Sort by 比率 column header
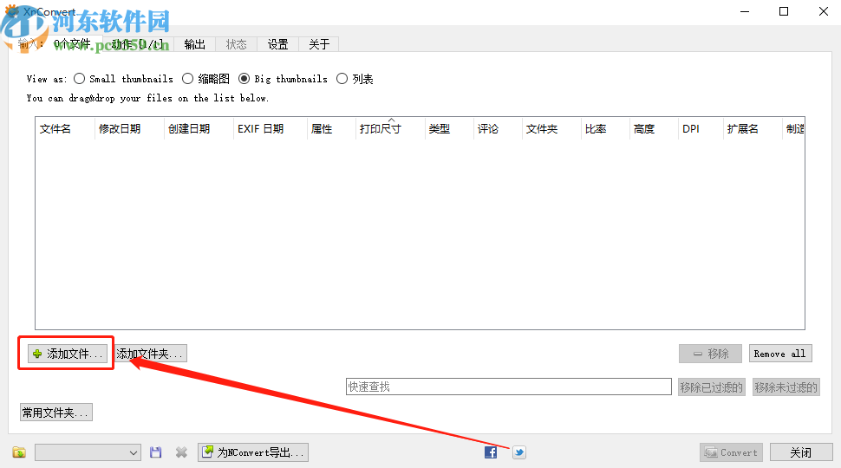Image resolution: width=841 pixels, height=468 pixels. coord(604,128)
